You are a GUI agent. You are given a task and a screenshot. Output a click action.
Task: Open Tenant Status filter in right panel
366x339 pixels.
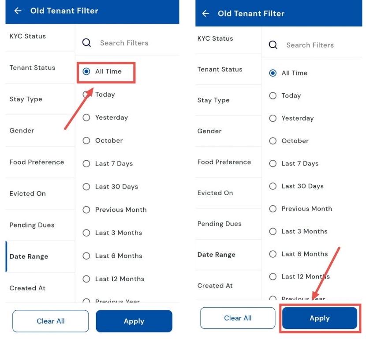[220, 69]
